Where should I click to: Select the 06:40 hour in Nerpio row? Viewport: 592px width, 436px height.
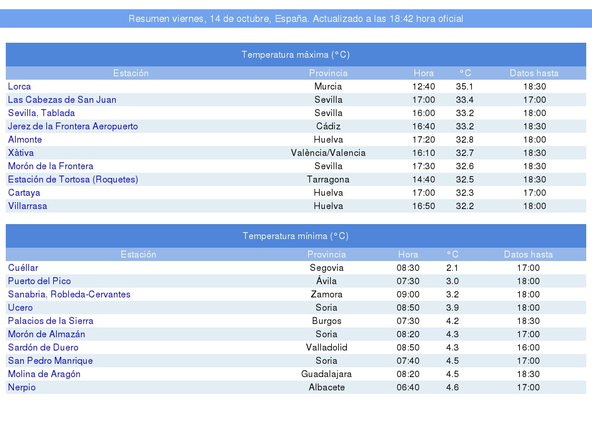coord(408,387)
